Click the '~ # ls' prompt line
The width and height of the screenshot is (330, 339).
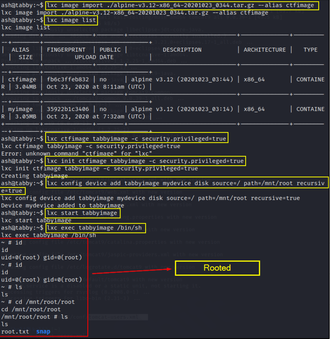click(x=12, y=287)
